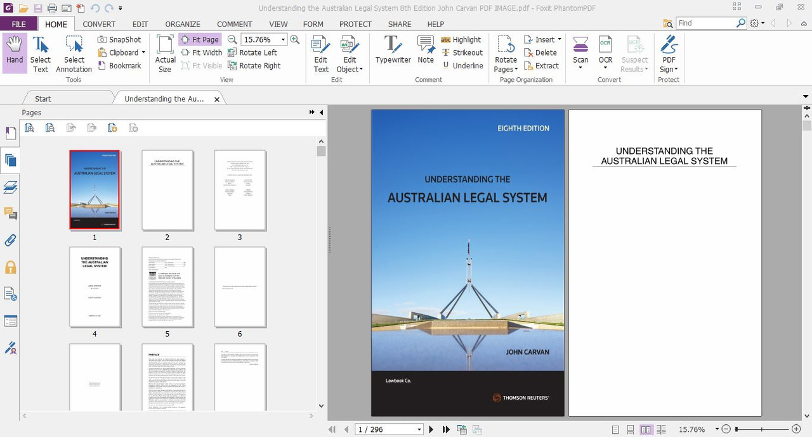This screenshot has width=812, height=437.
Task: Expand the Edit Object dropdown
Action: point(361,70)
